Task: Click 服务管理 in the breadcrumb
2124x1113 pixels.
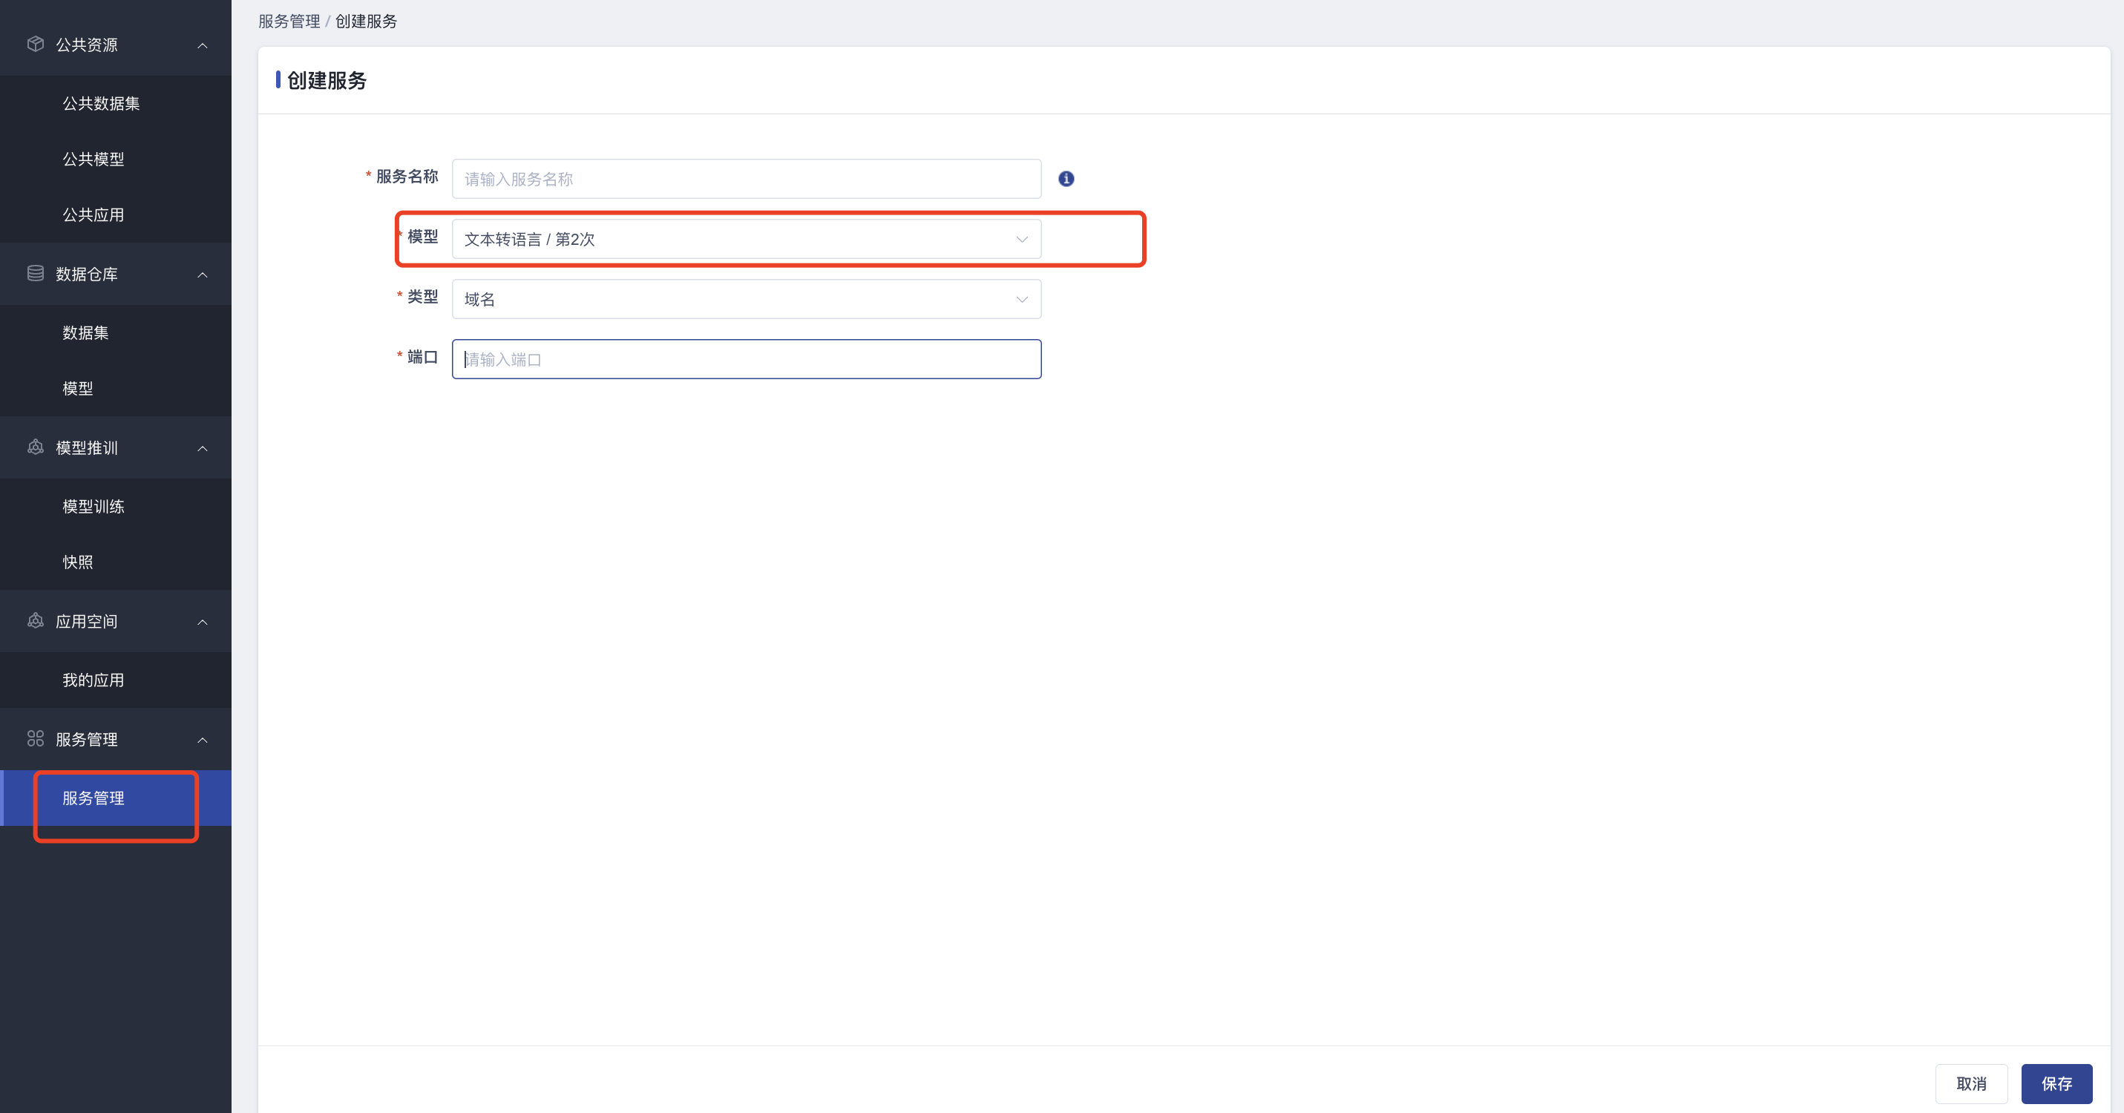Action: click(x=289, y=22)
